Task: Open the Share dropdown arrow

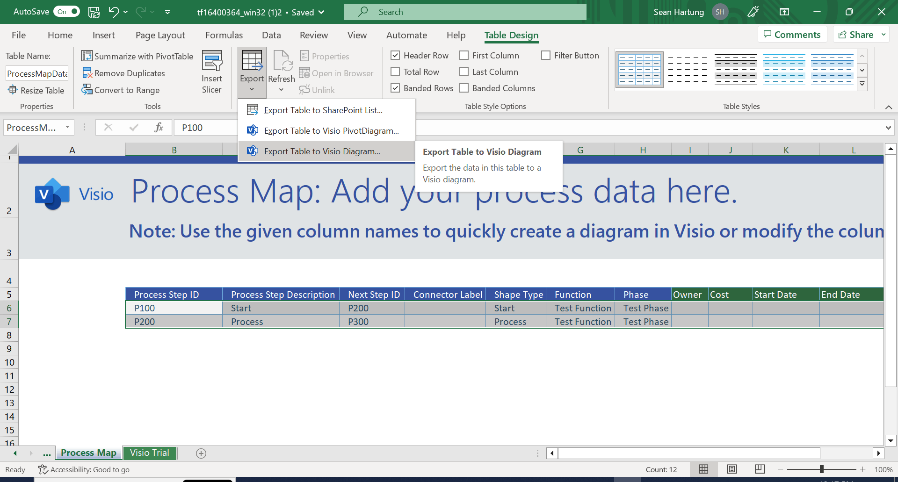Action: (883, 35)
